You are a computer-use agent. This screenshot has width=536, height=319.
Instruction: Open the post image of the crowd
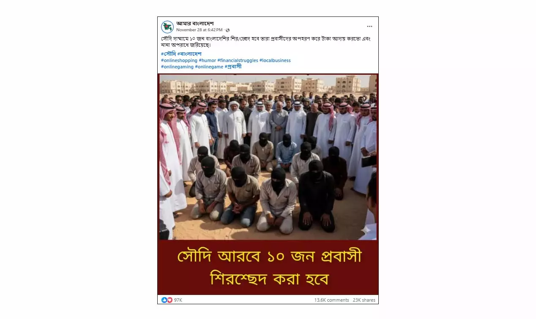268,184
